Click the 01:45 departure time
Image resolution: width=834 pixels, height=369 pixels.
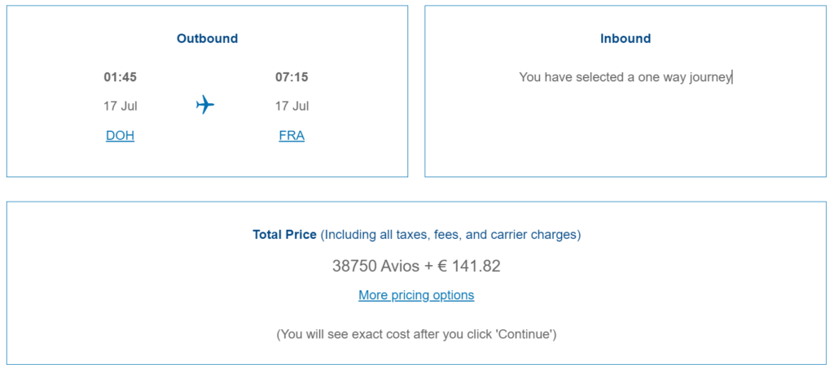pyautogui.click(x=120, y=77)
